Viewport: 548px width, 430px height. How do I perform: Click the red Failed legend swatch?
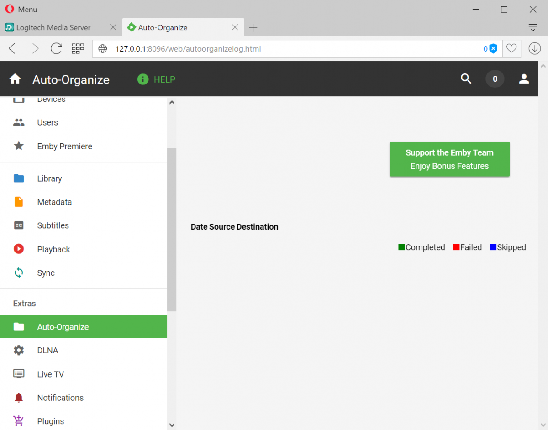tap(456, 247)
